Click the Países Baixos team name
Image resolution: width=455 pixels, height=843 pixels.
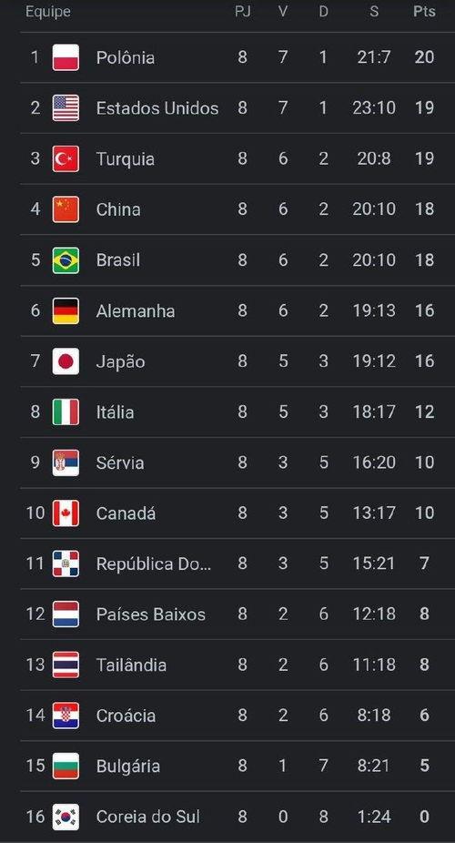pyautogui.click(x=150, y=614)
